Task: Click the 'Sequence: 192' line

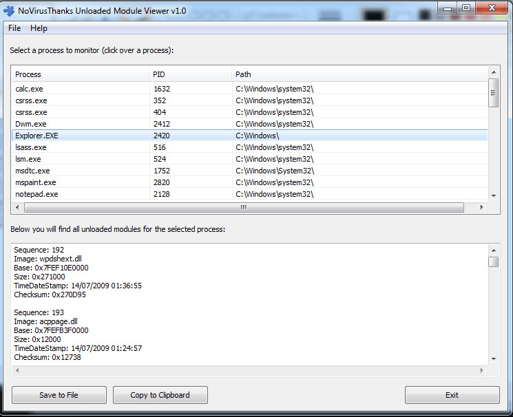Action: pyautogui.click(x=39, y=250)
